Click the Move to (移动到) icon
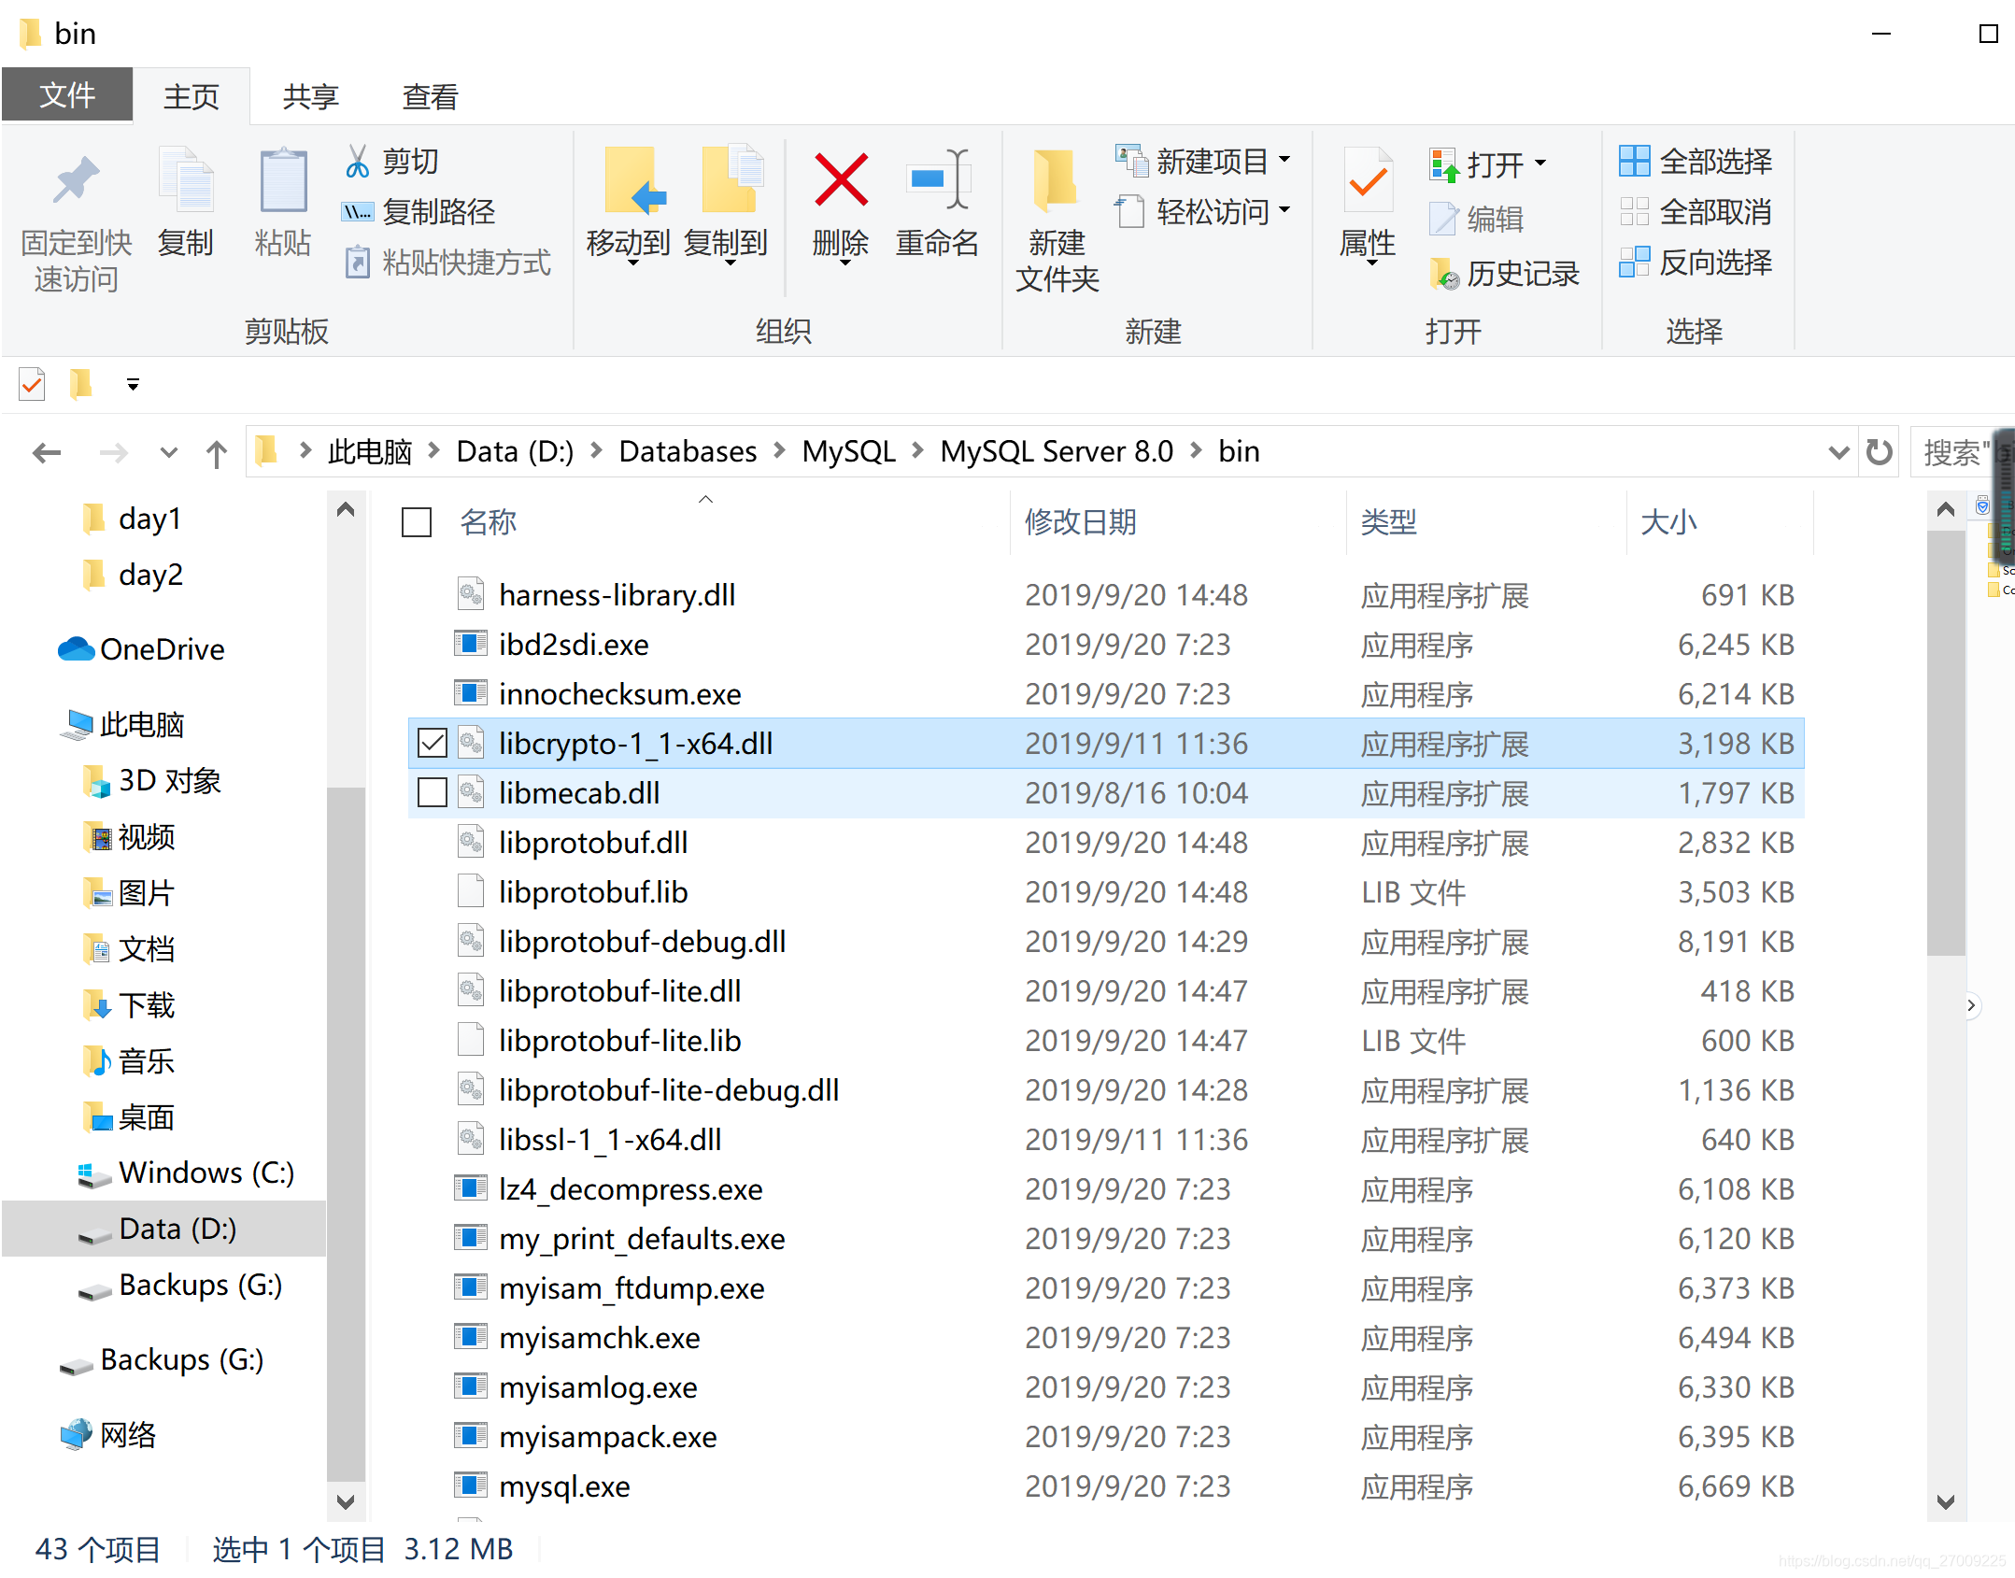The image size is (2015, 1578). [633, 179]
